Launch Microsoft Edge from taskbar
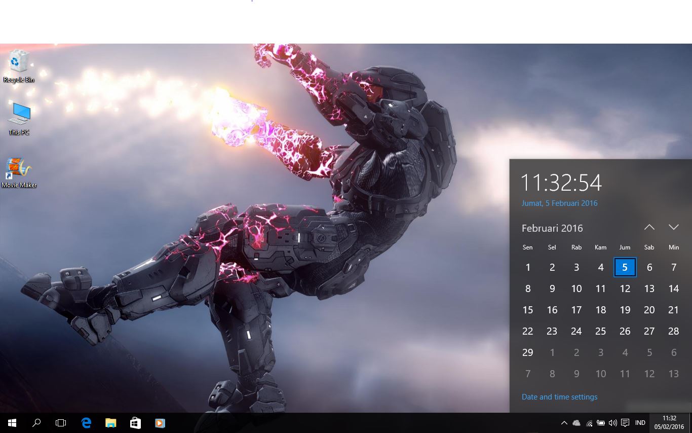 pos(86,423)
